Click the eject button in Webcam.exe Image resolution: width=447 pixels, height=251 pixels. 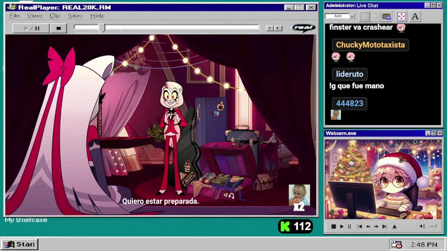pyautogui.click(x=394, y=227)
